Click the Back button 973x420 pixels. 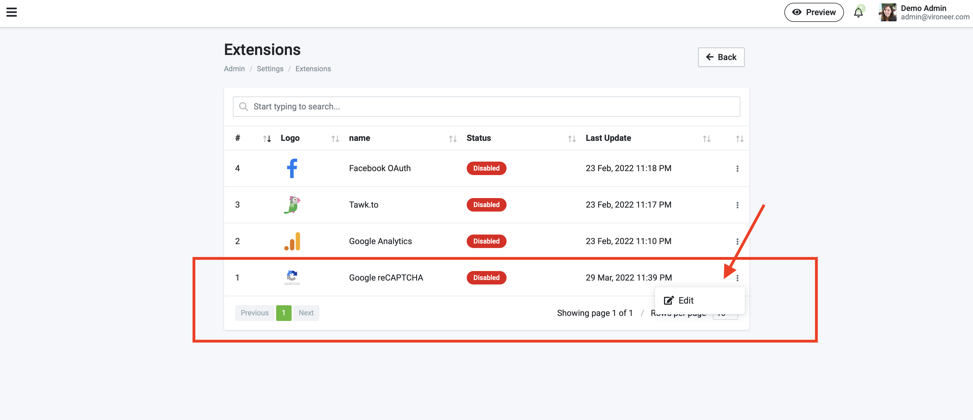[721, 57]
